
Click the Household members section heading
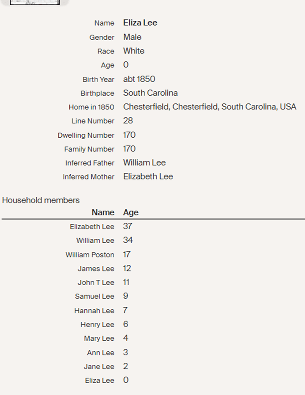(41, 200)
